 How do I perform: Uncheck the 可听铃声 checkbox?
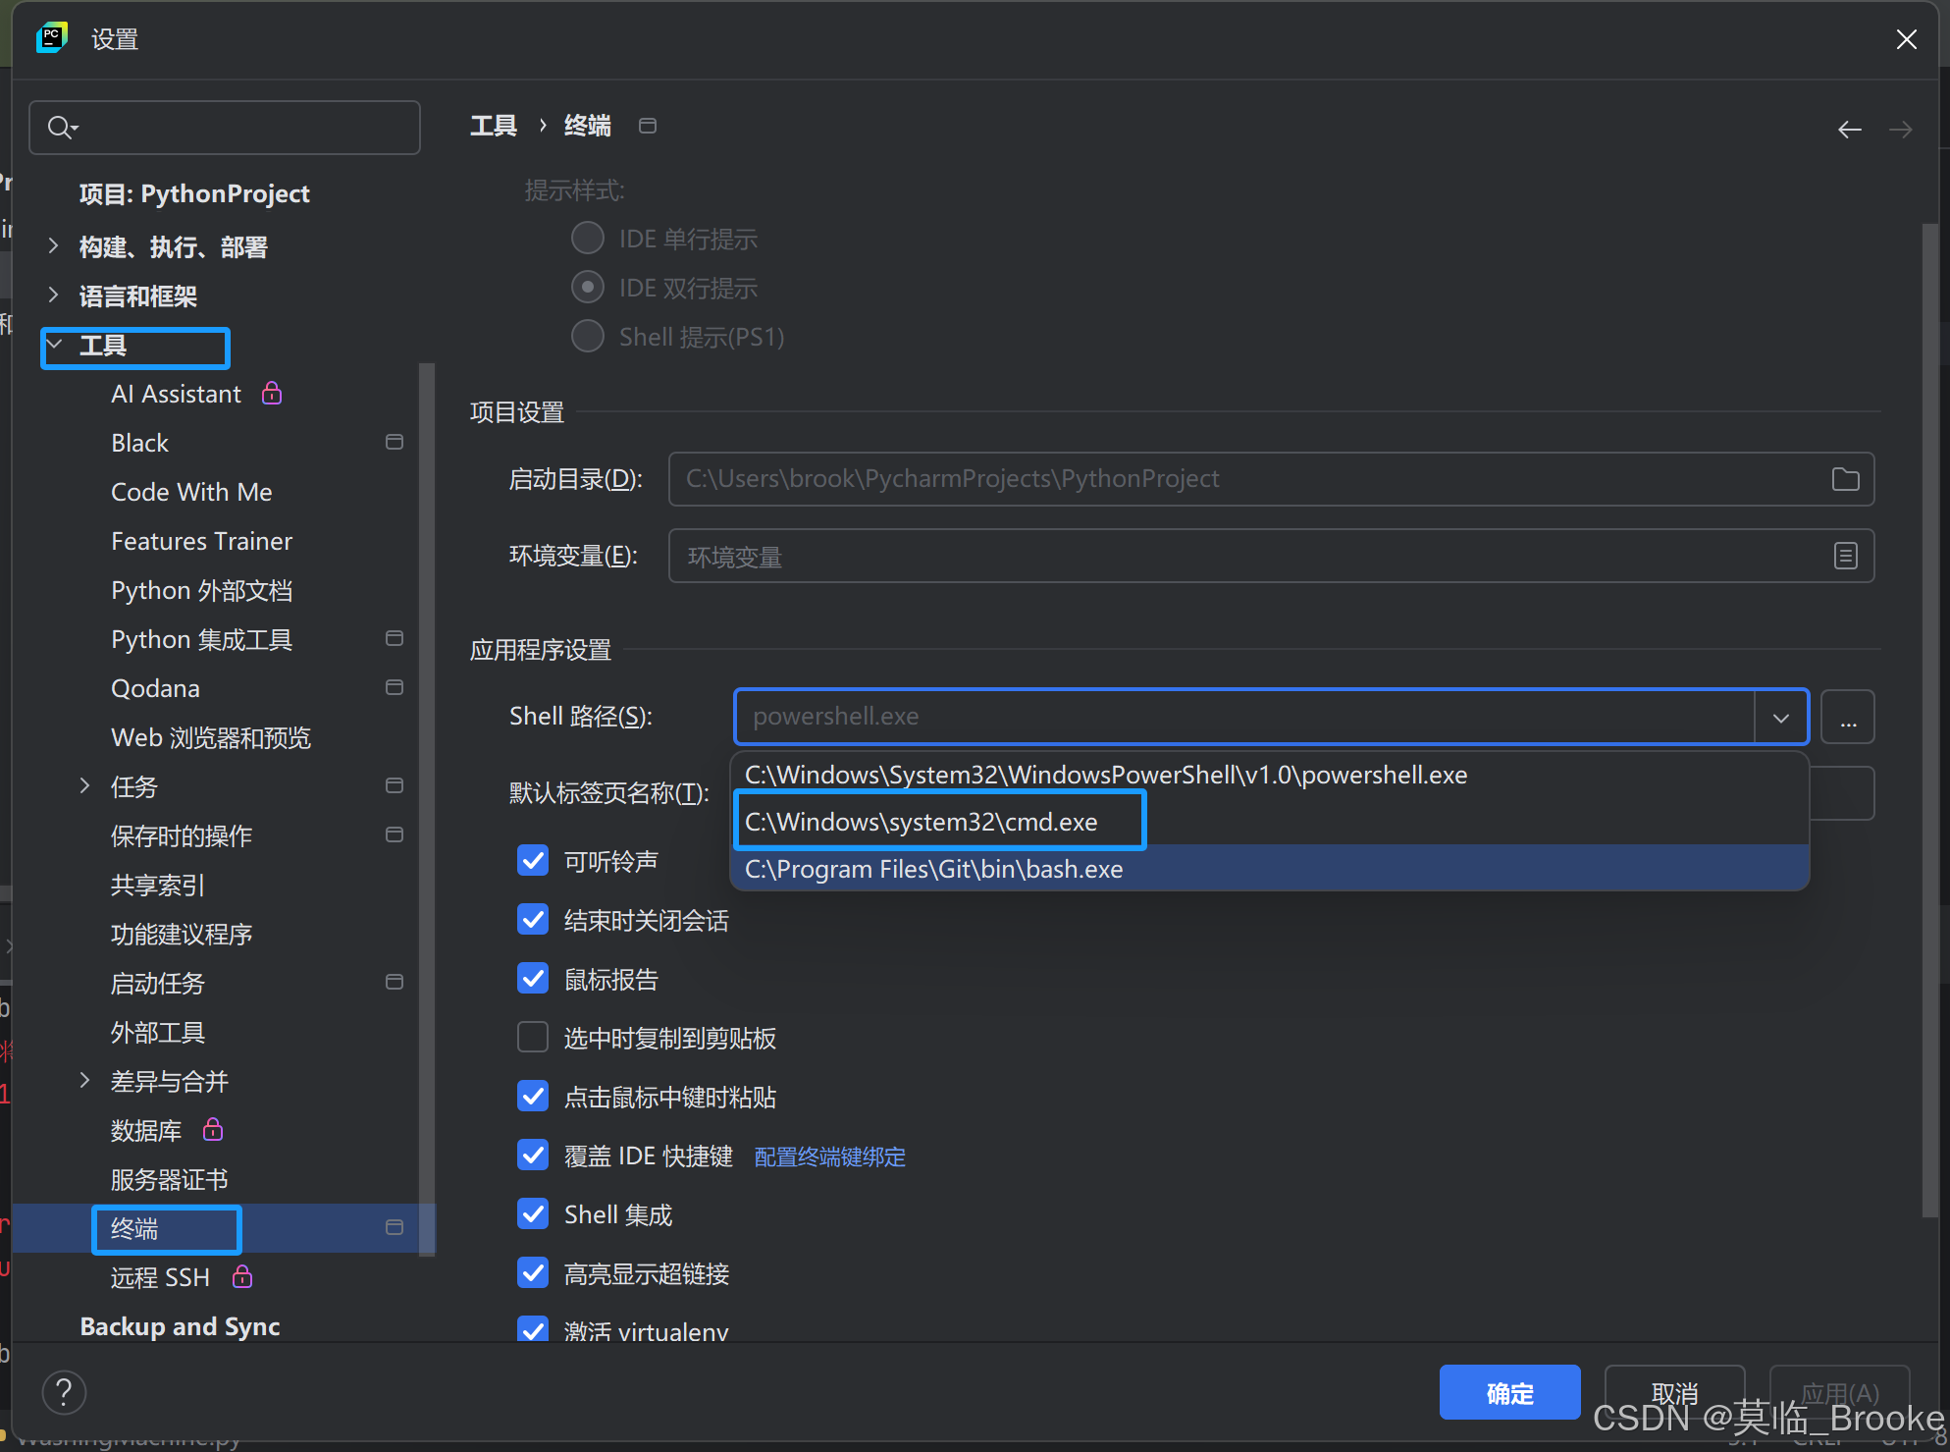tap(533, 860)
